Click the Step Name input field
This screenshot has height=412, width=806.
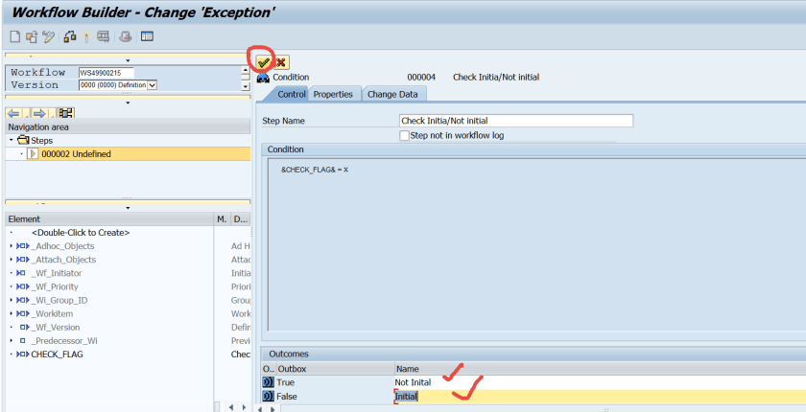516,121
